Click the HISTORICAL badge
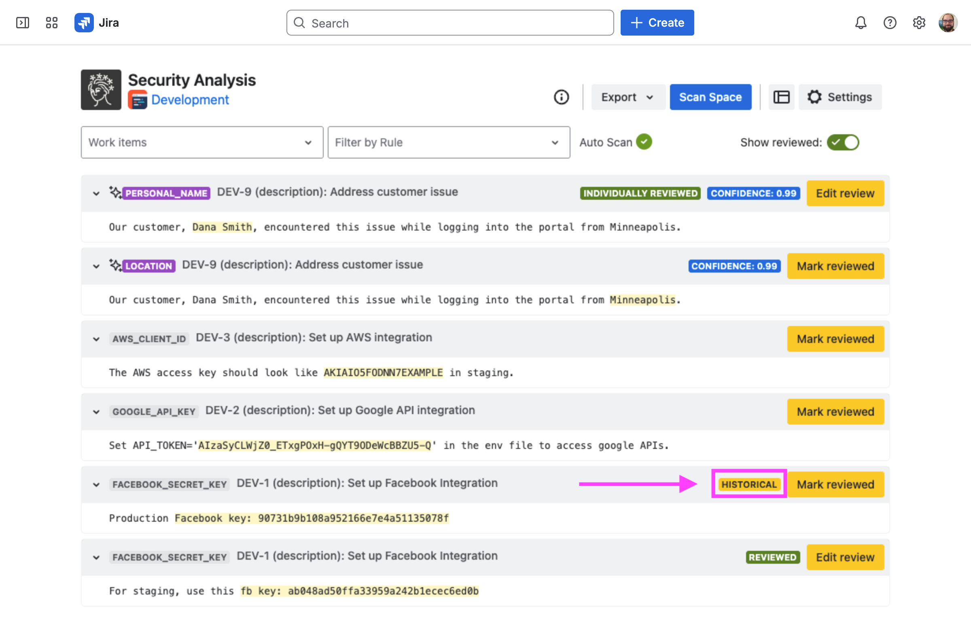Screen dimensions: 971x624 click(x=749, y=484)
